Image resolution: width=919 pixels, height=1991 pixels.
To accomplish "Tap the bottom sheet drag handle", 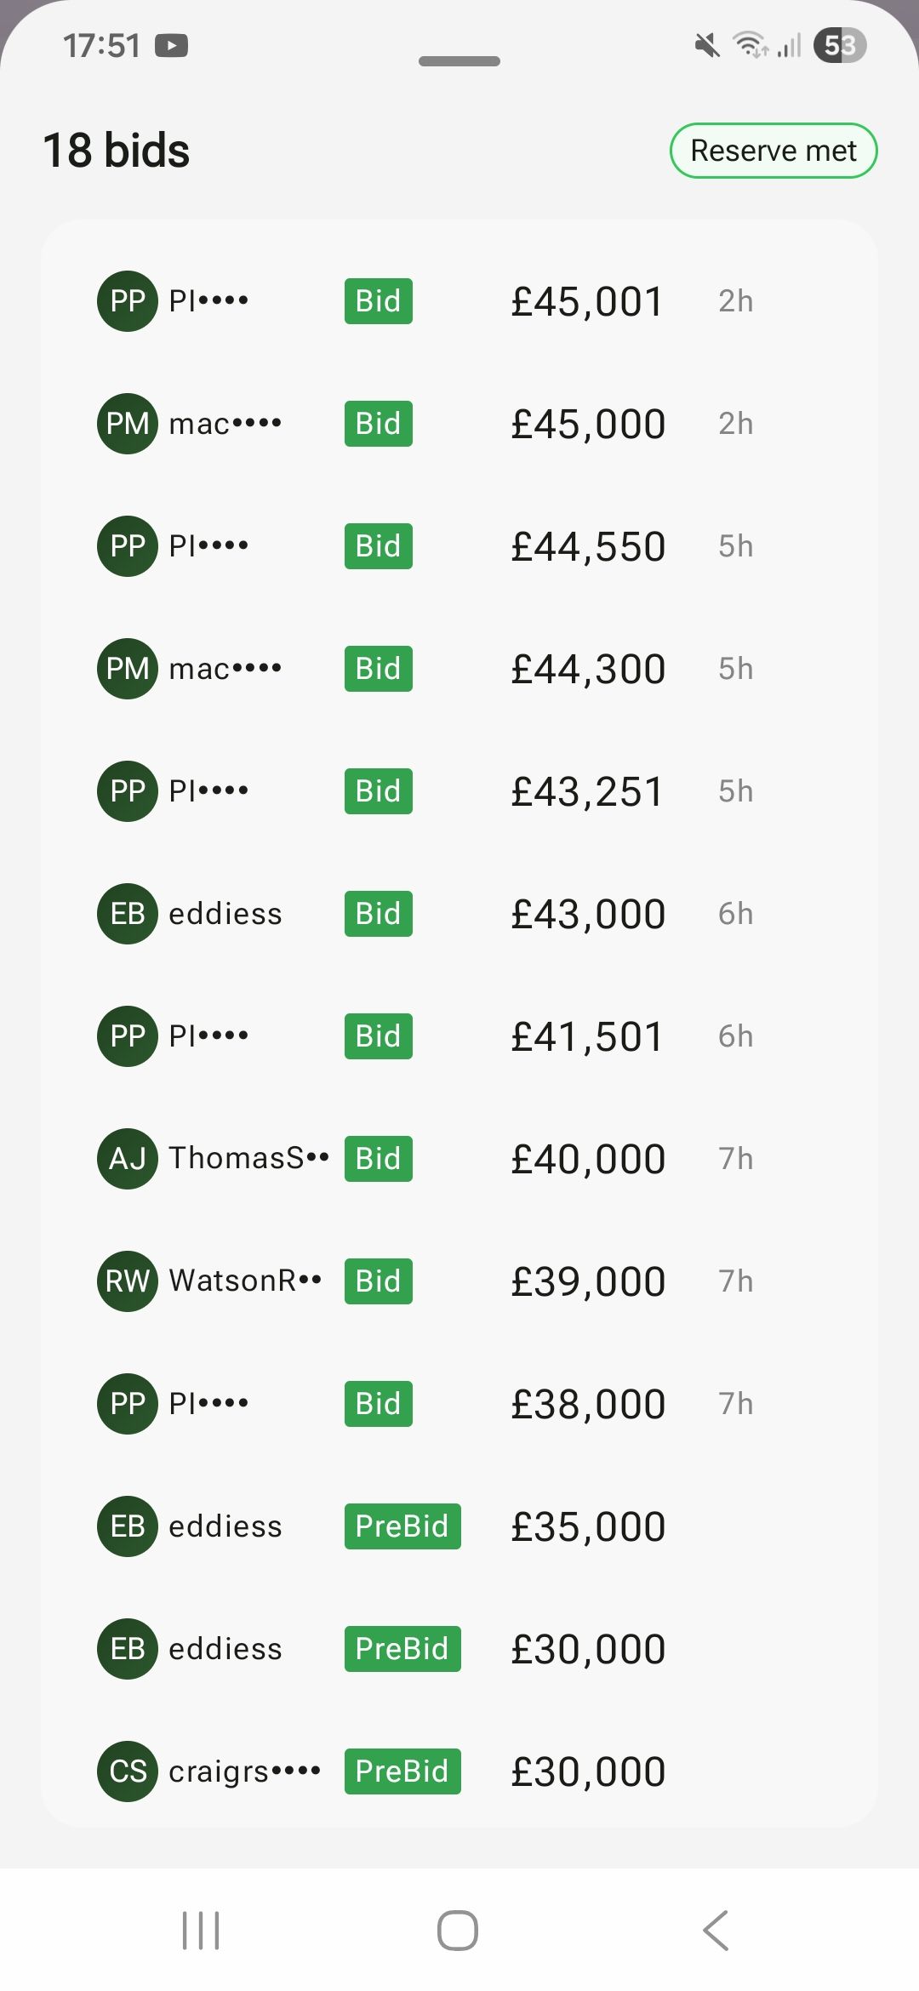I will tap(459, 61).
